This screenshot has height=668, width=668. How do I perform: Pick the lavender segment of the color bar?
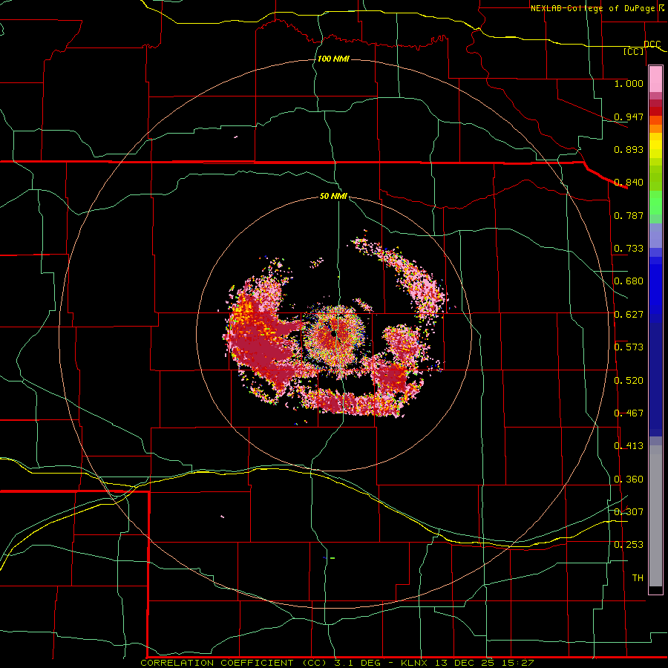[x=655, y=235]
